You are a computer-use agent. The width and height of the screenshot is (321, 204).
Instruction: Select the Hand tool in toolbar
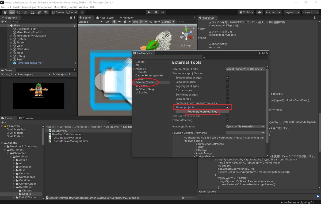pos(5,12)
